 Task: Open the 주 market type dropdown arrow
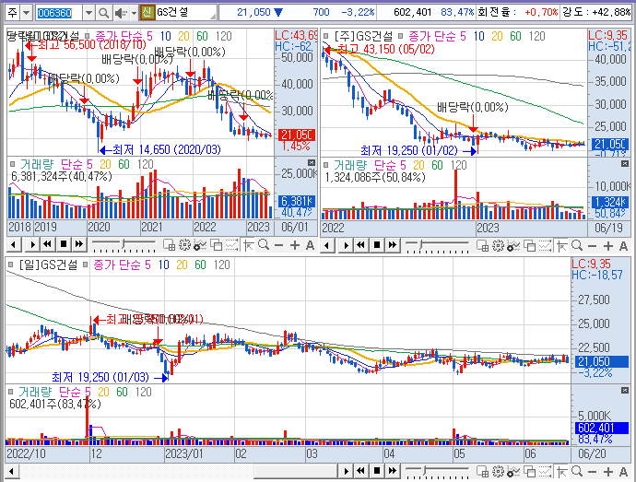(x=27, y=13)
